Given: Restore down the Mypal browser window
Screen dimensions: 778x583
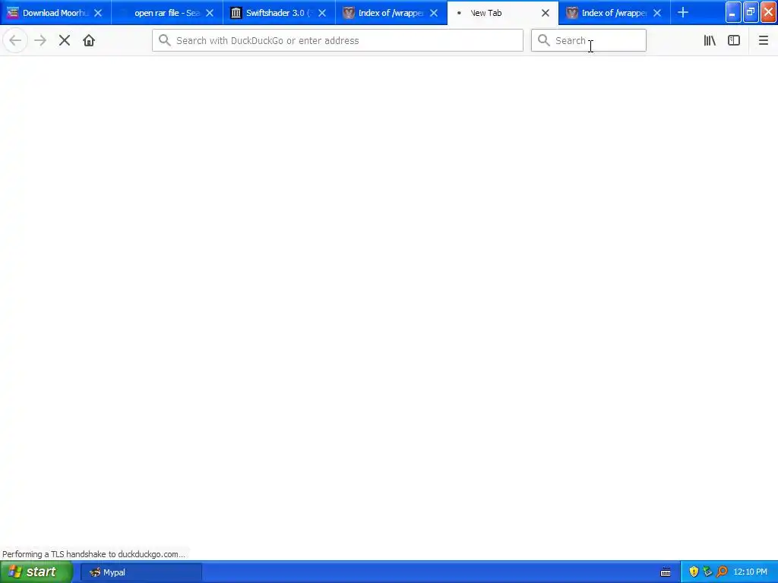Looking at the screenshot, I should pyautogui.click(x=751, y=12).
